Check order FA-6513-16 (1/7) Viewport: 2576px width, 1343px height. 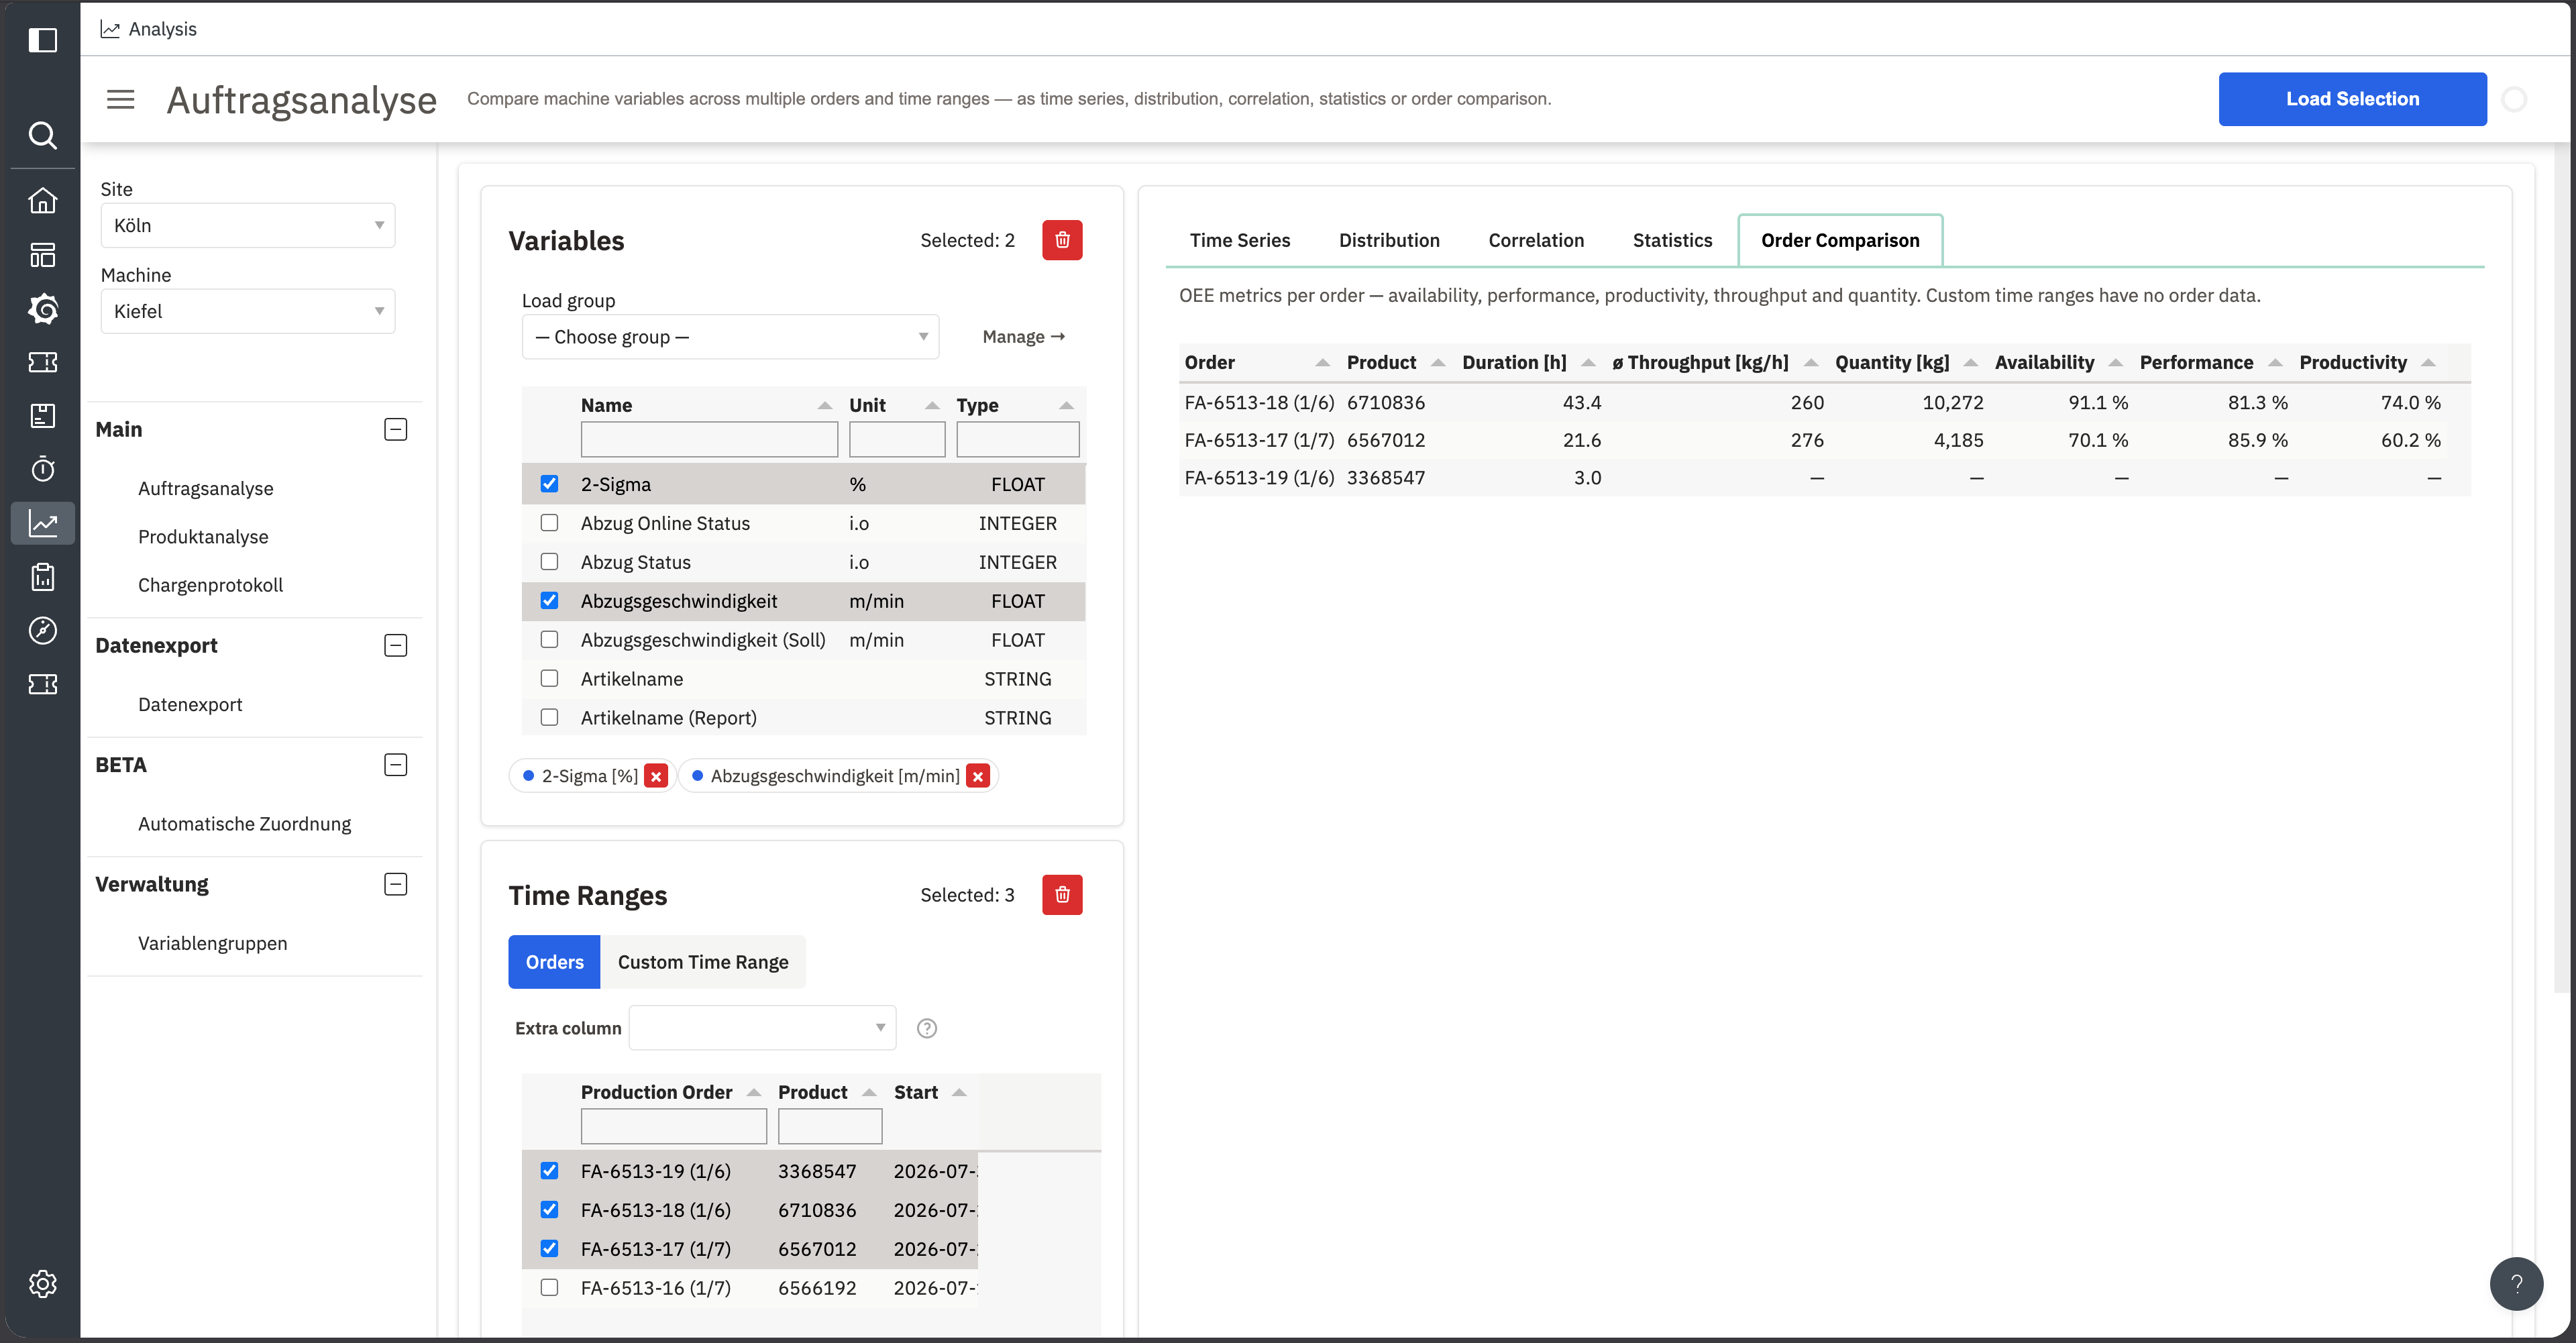click(549, 1288)
